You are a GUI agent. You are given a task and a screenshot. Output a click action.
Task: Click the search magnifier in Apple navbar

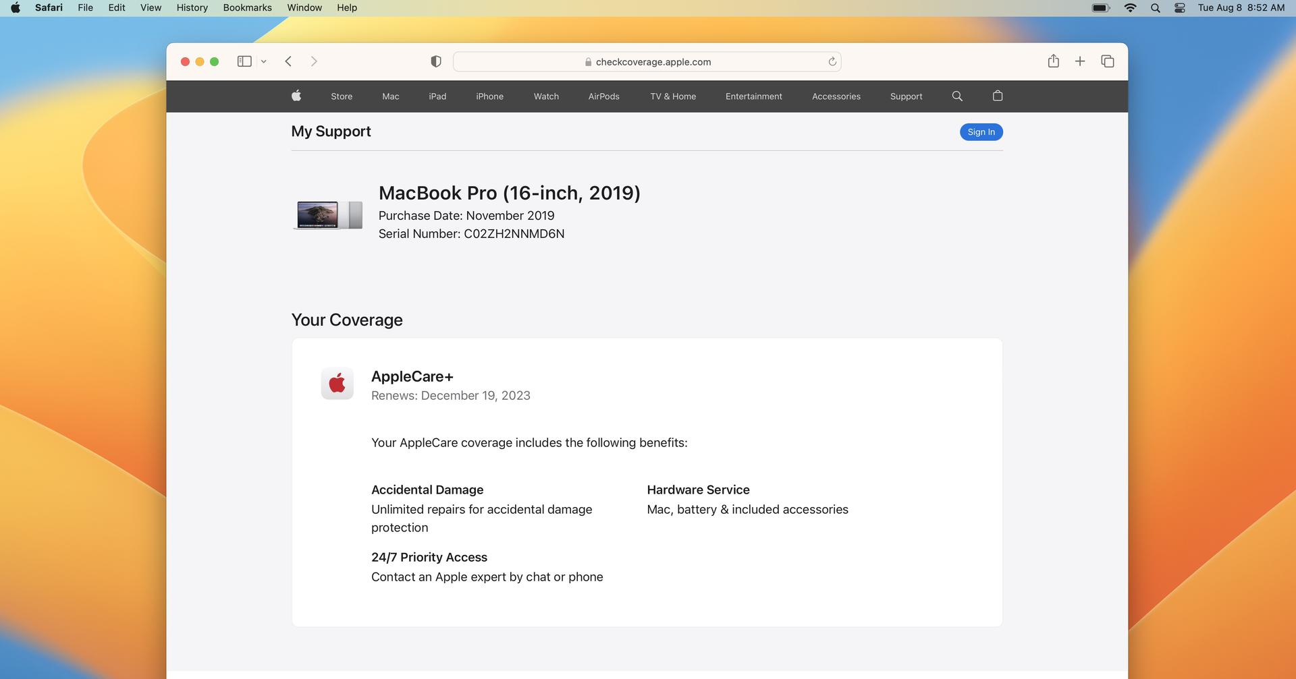pyautogui.click(x=957, y=96)
